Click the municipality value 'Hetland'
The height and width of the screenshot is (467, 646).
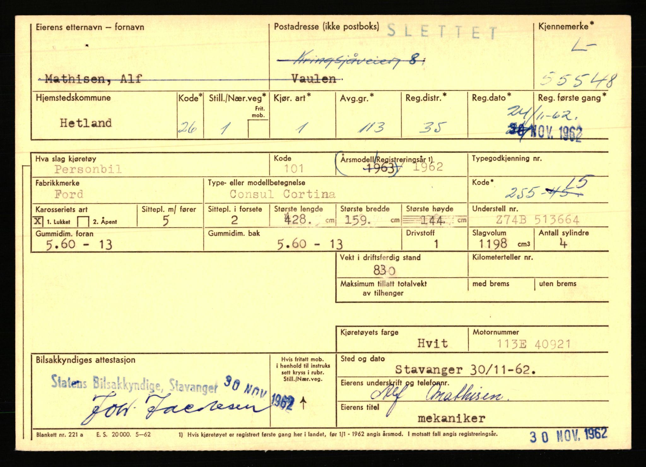tap(86, 123)
